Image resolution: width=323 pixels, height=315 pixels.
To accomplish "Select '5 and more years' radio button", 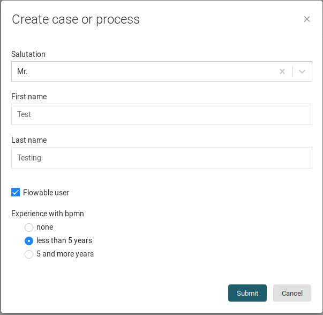I will (x=29, y=254).
